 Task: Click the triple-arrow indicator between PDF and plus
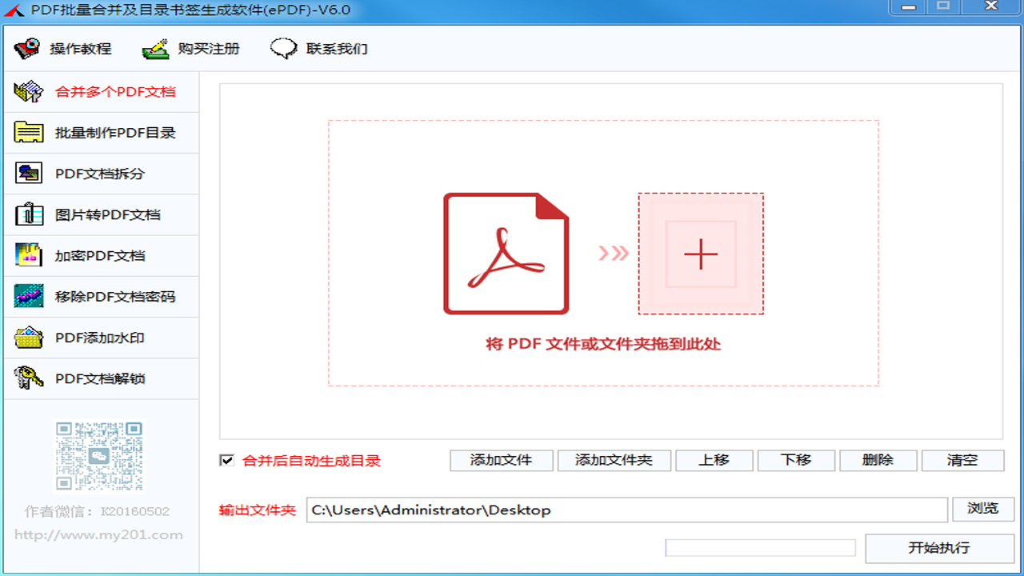[x=614, y=254]
